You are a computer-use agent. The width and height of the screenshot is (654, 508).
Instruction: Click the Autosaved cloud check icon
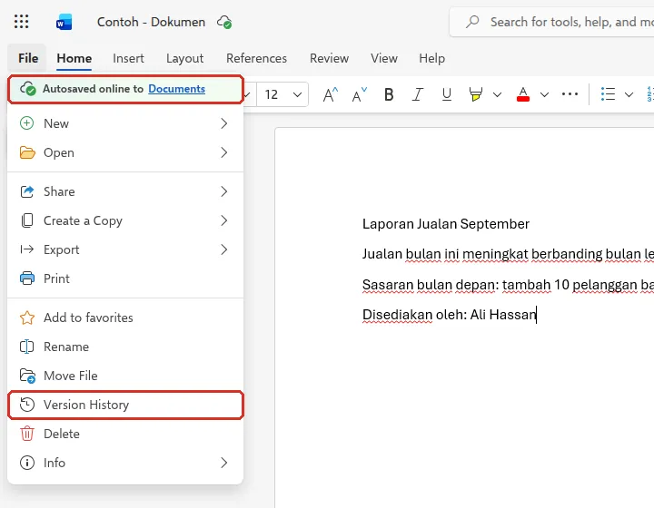tap(28, 89)
